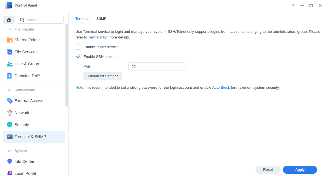
Task: Follow the Auto Block link
Action: (x=221, y=87)
